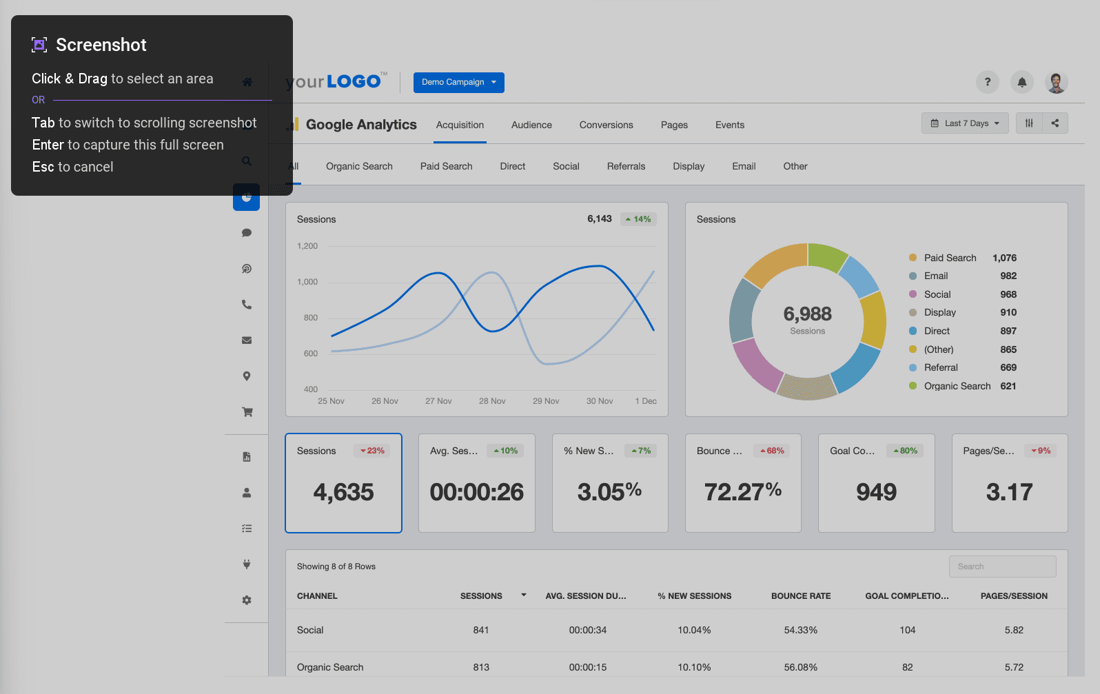Click the table Search input field
Image resolution: width=1100 pixels, height=694 pixels.
click(1002, 567)
